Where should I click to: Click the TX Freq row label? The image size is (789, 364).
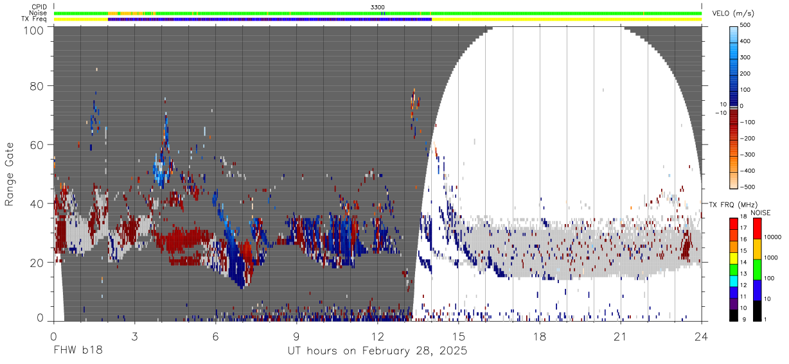click(x=35, y=19)
